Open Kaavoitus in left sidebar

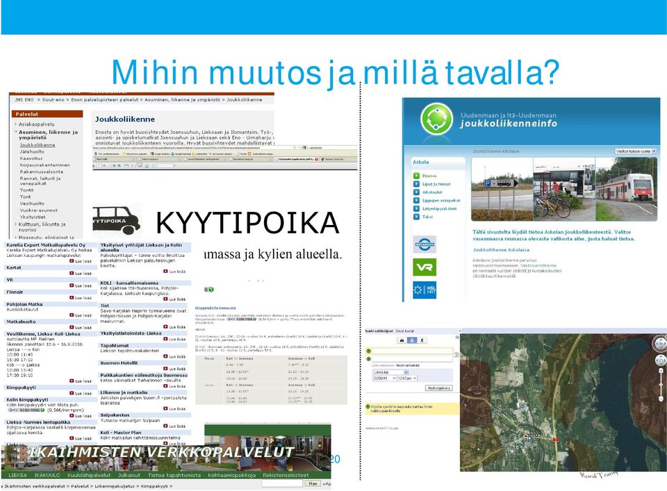tap(31, 158)
